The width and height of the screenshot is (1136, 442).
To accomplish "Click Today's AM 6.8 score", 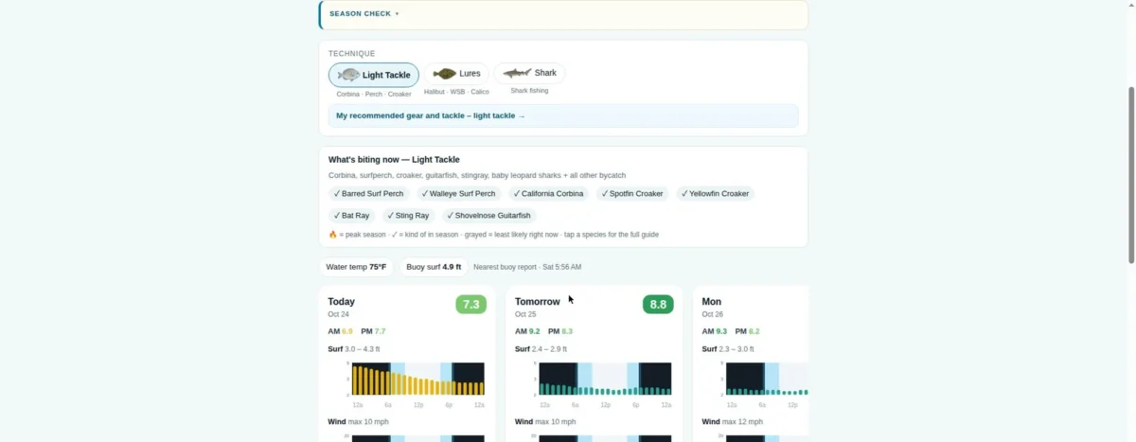I will pyautogui.click(x=341, y=331).
